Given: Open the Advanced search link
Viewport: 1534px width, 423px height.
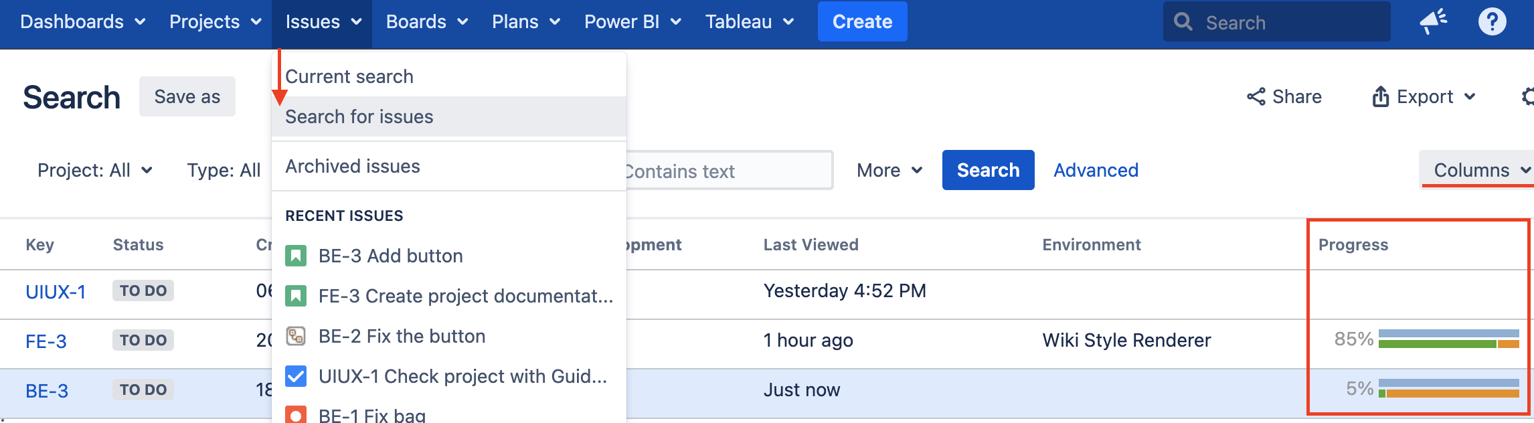Looking at the screenshot, I should pyautogui.click(x=1096, y=170).
